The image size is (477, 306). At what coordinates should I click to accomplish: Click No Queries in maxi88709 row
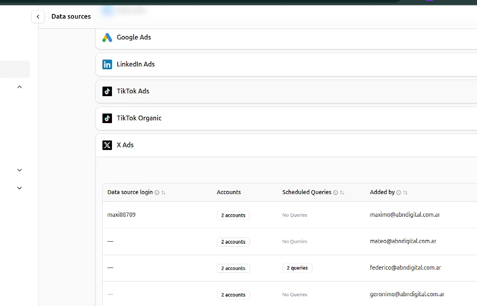[295, 215]
